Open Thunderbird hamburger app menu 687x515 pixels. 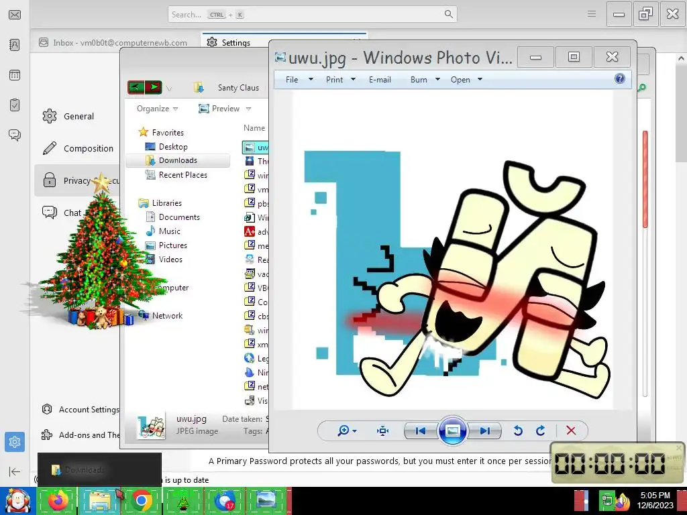point(592,14)
